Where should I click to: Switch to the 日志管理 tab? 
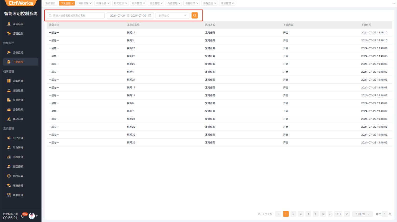[154, 3]
